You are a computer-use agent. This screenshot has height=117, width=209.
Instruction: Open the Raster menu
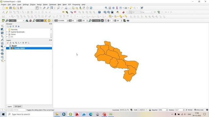tap(45, 5)
